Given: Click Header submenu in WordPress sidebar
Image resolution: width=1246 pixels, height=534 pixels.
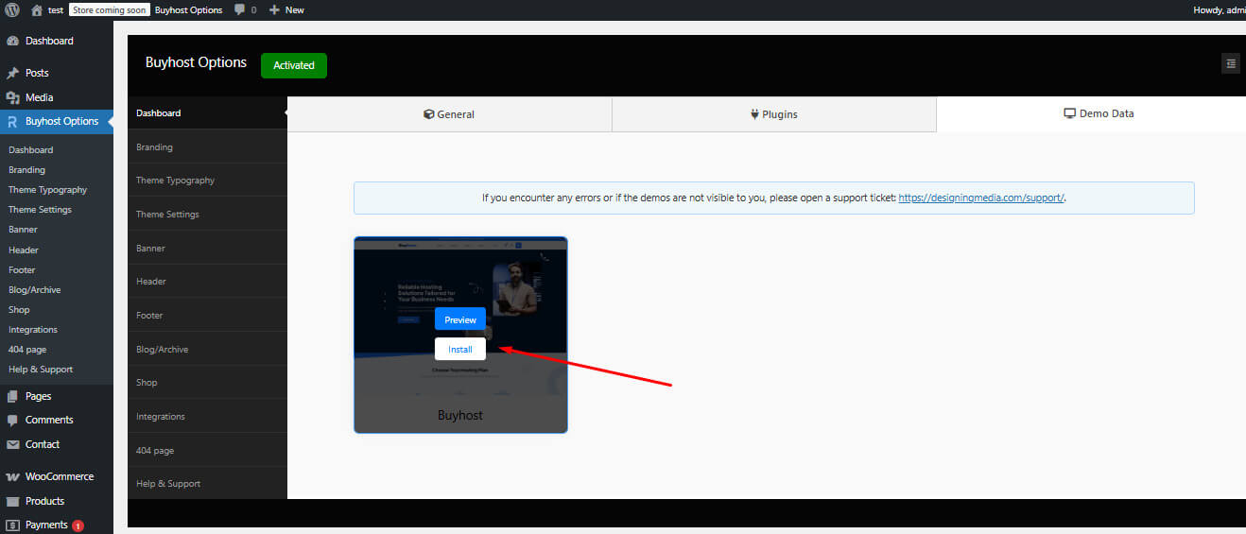Looking at the screenshot, I should (x=24, y=250).
